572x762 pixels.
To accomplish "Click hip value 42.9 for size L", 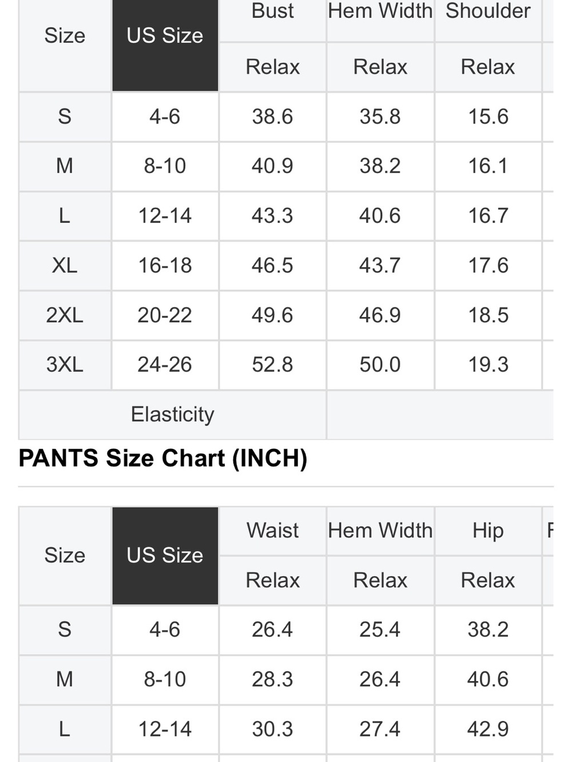I will [x=488, y=729].
